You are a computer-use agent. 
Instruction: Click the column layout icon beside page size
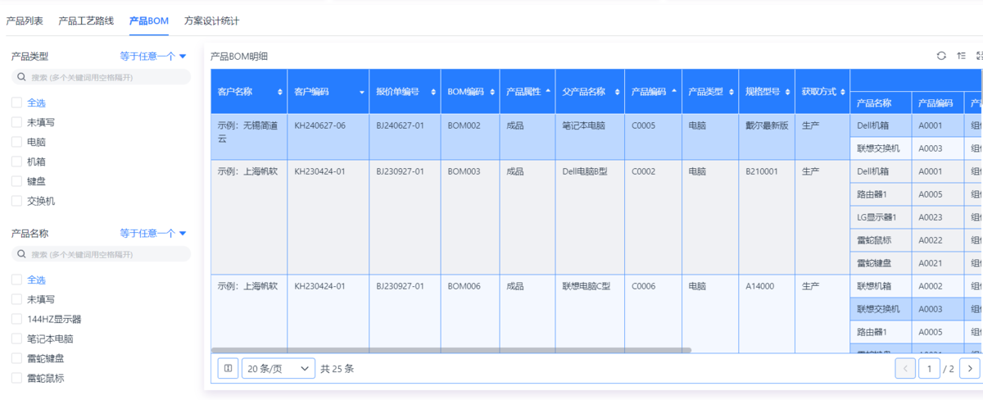pos(228,369)
